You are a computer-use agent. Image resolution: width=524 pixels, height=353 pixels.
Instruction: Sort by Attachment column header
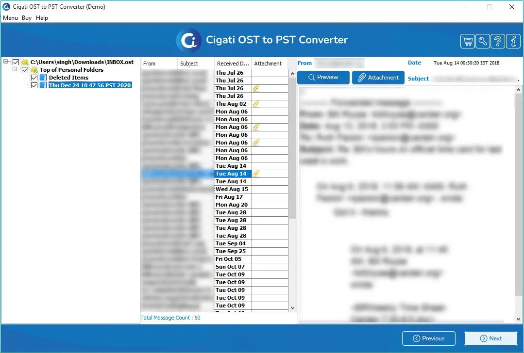270,64
